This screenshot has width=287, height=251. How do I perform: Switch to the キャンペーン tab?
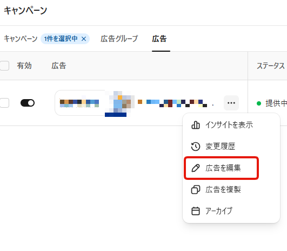coord(21,39)
